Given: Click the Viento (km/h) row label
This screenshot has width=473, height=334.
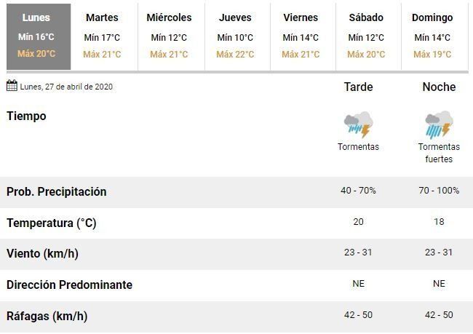Looking at the screenshot, I should (42, 254).
